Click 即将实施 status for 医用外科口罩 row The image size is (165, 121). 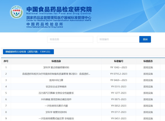point(148,80)
